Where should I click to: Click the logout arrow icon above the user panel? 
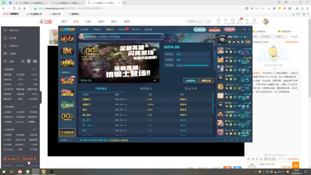tap(211, 37)
